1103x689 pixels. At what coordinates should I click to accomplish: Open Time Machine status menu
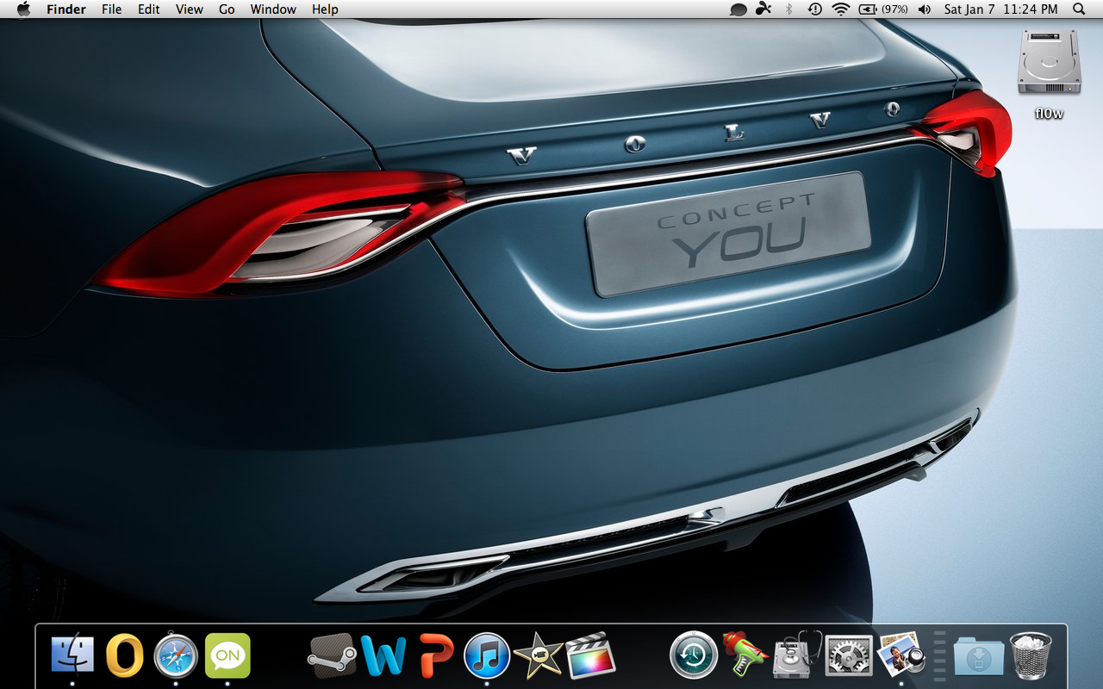point(814,9)
